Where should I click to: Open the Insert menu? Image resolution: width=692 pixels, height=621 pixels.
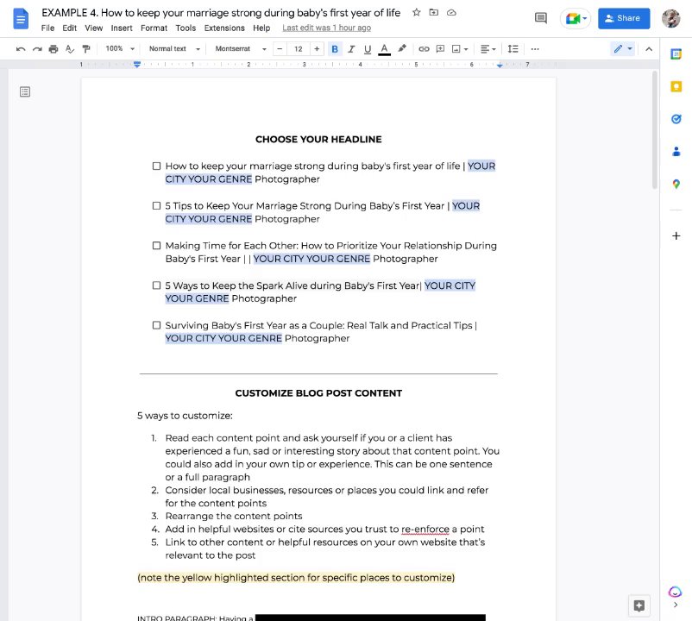[122, 28]
